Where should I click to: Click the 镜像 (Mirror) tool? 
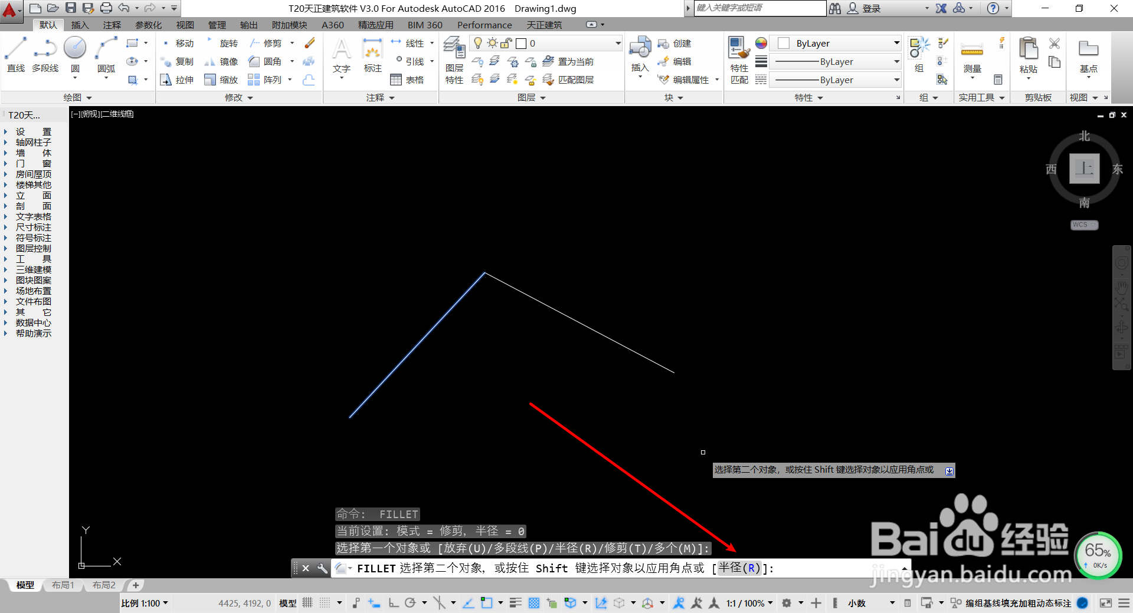point(222,61)
